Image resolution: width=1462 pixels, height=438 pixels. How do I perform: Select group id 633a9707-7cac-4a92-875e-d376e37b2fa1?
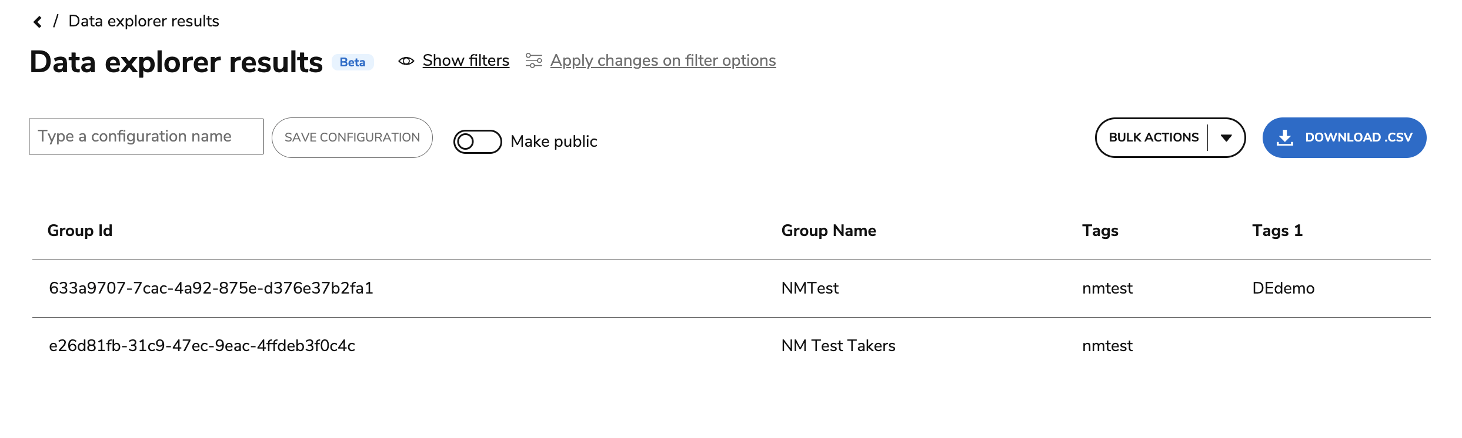(x=211, y=288)
